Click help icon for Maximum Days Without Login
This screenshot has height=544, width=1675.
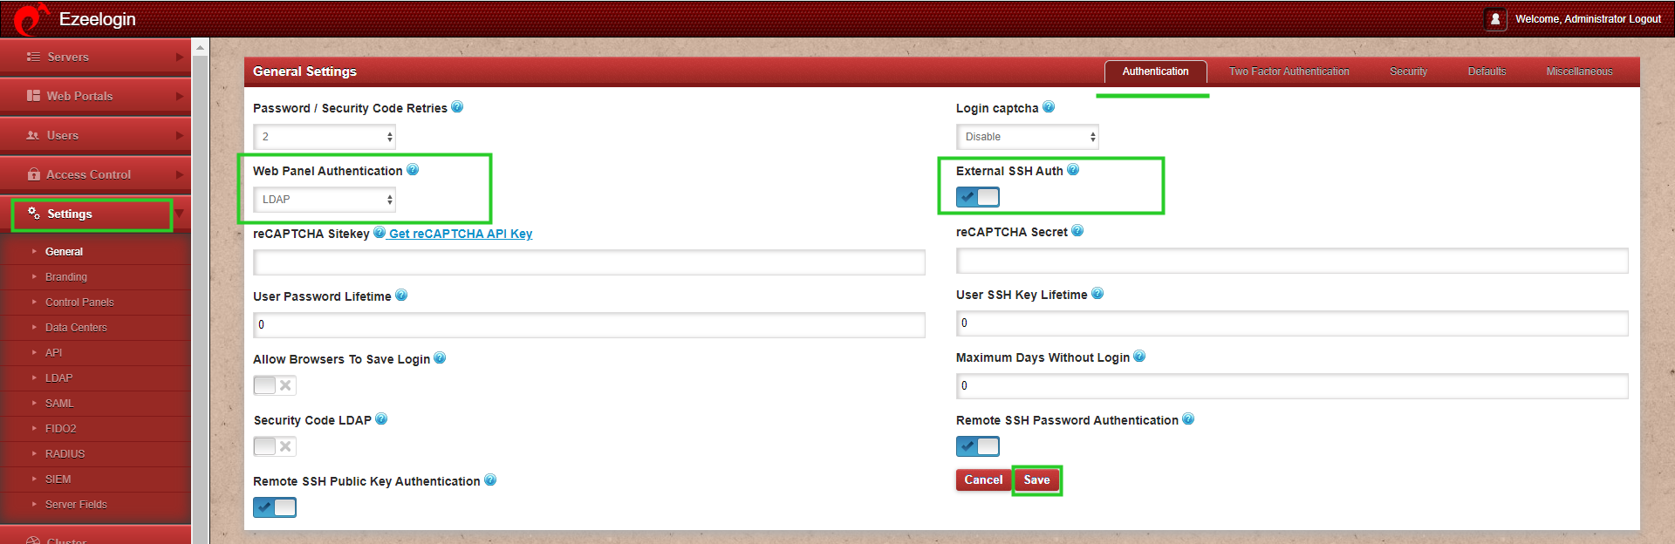point(1139,357)
